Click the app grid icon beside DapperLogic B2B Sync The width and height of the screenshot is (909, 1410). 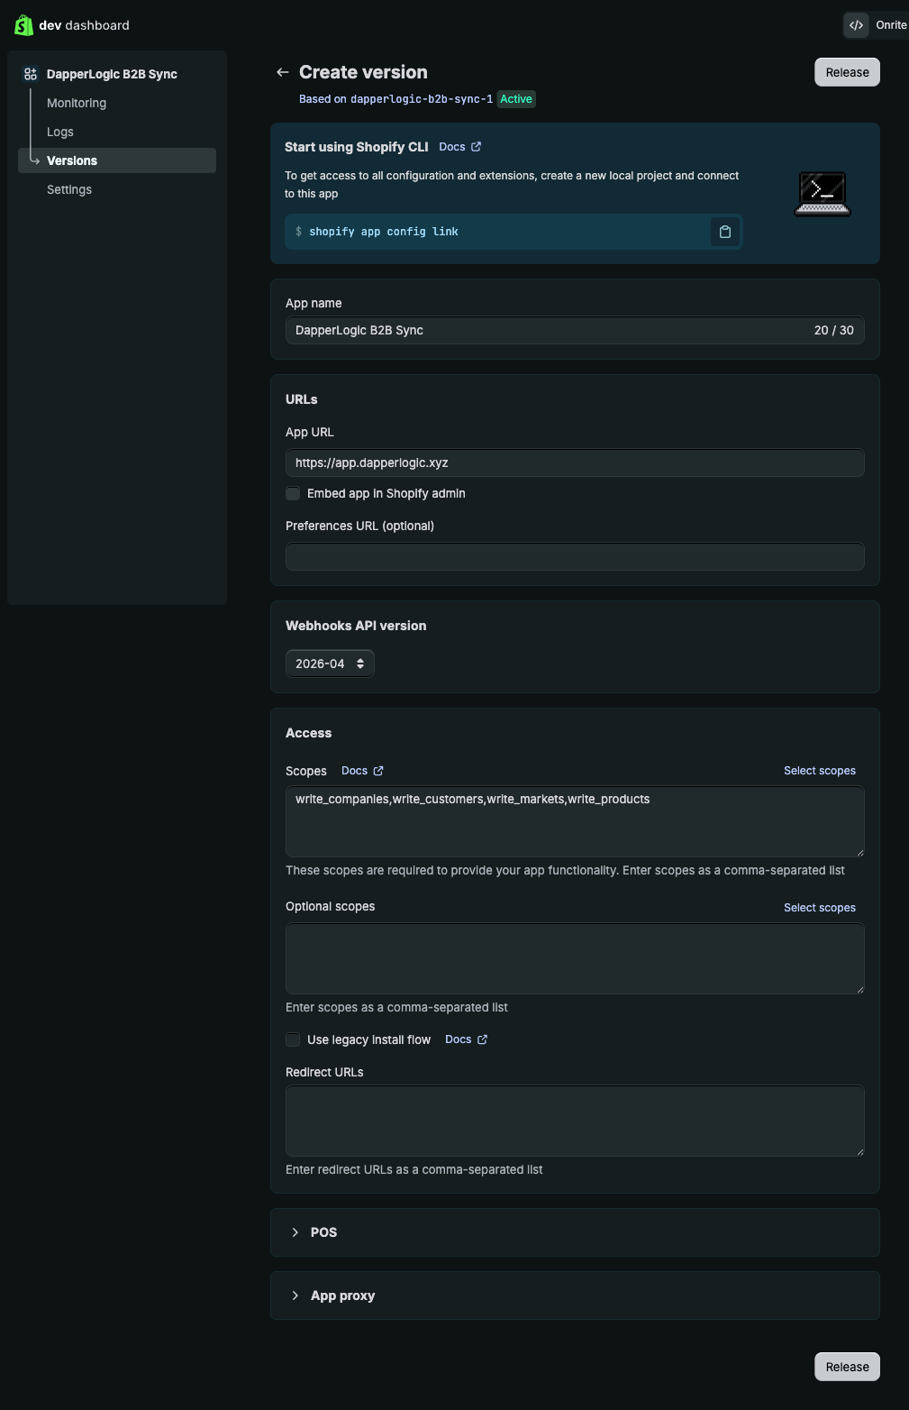point(31,74)
